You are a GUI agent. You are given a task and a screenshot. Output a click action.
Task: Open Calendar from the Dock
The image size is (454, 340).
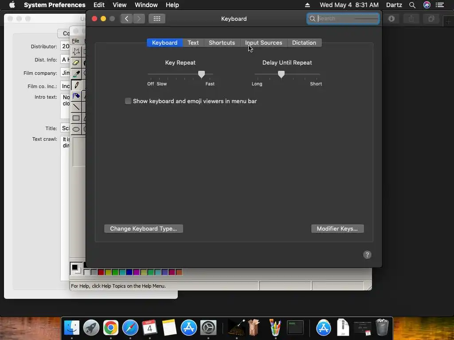(x=150, y=328)
